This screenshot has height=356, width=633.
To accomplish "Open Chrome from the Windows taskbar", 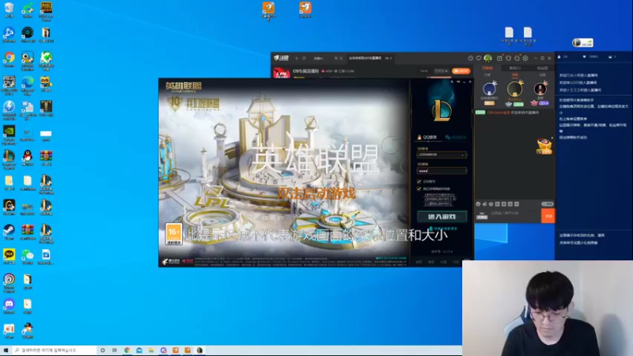I will point(127,350).
